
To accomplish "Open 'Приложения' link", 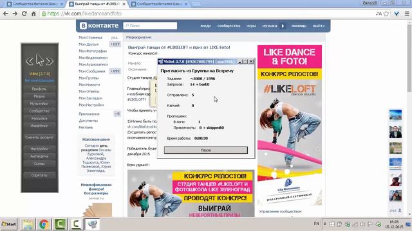I will point(89,114).
